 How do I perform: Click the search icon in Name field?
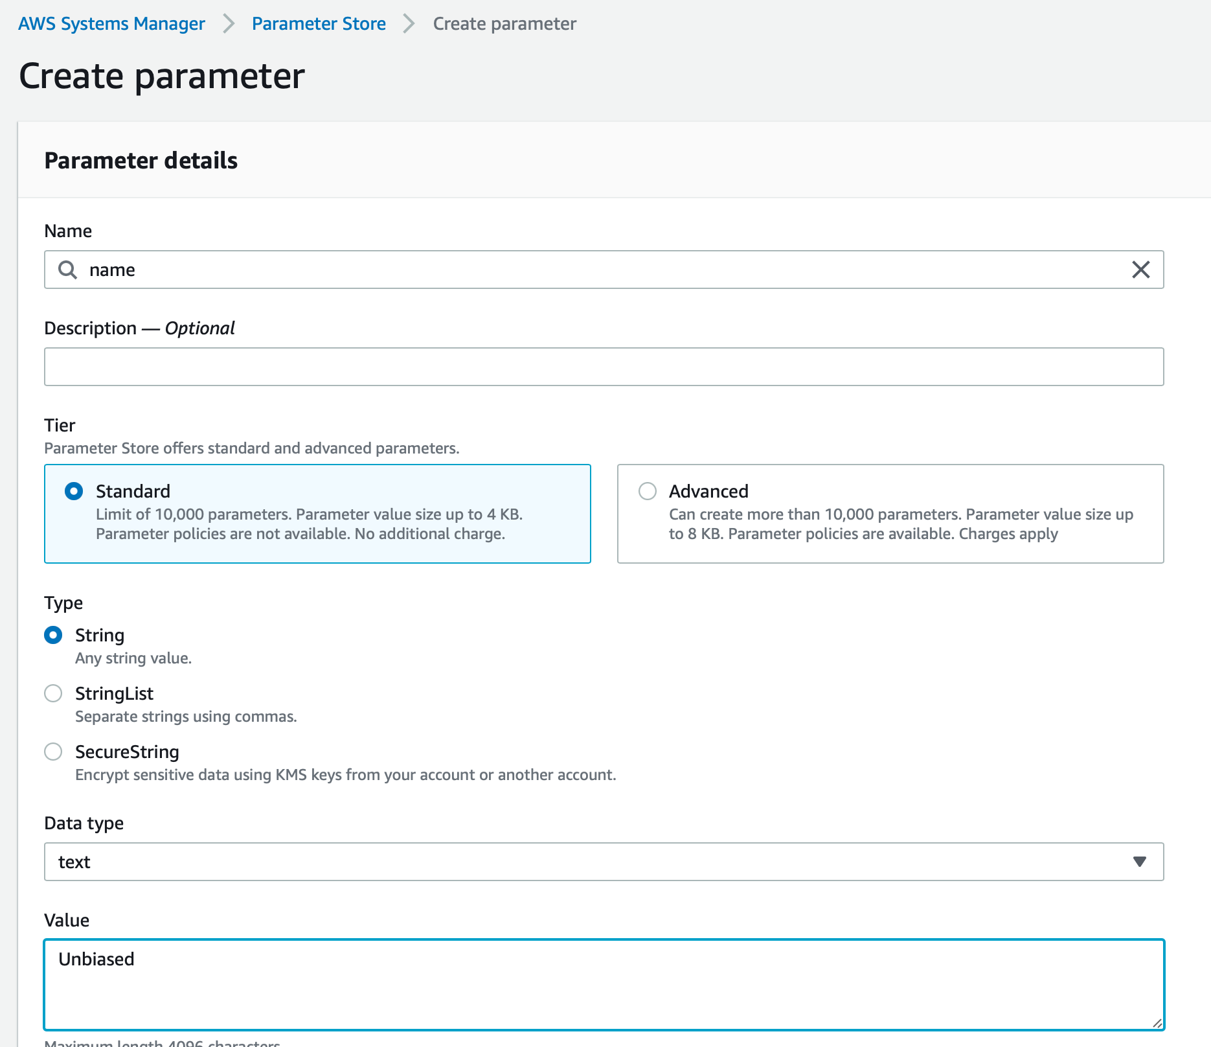pos(67,270)
